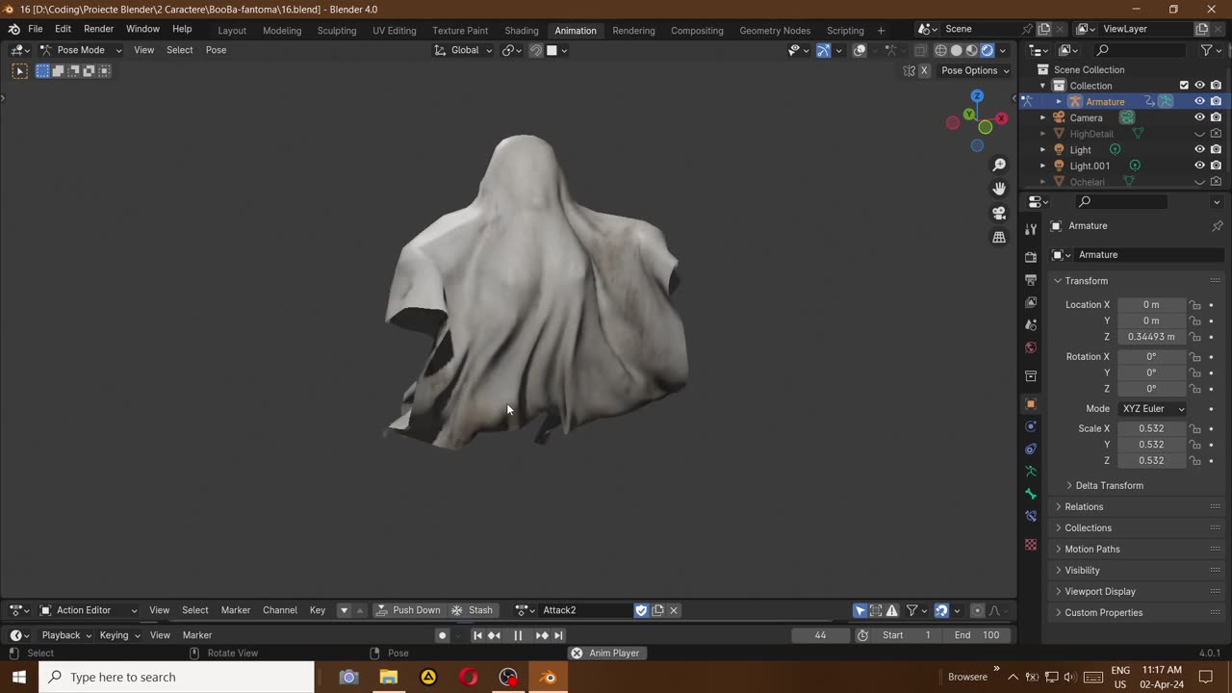Expand the Armature outliner item
The height and width of the screenshot is (693, 1232).
[x=1059, y=101]
